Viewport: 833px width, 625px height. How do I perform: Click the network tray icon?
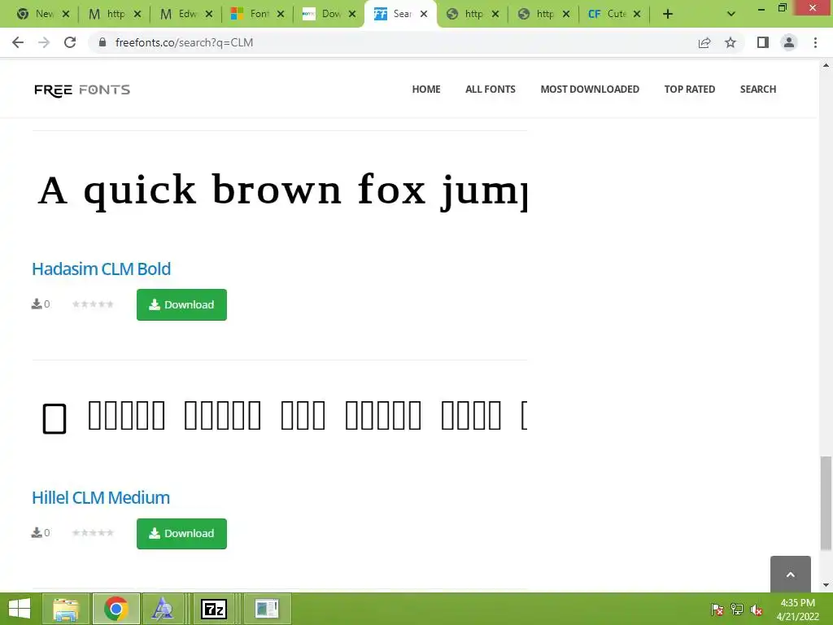point(737,610)
